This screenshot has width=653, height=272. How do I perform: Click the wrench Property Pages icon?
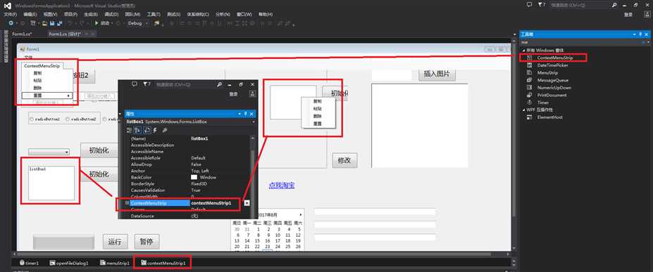165,131
